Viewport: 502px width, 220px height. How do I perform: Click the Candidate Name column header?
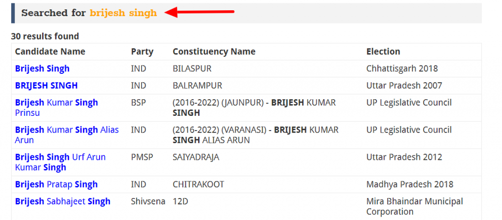pos(50,51)
